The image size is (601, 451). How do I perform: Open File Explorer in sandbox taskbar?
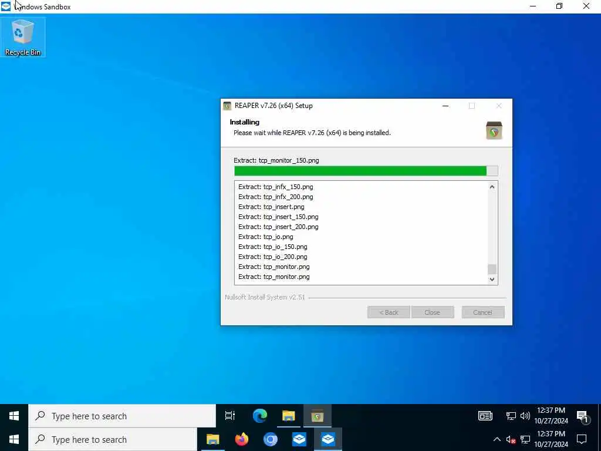pos(289,416)
